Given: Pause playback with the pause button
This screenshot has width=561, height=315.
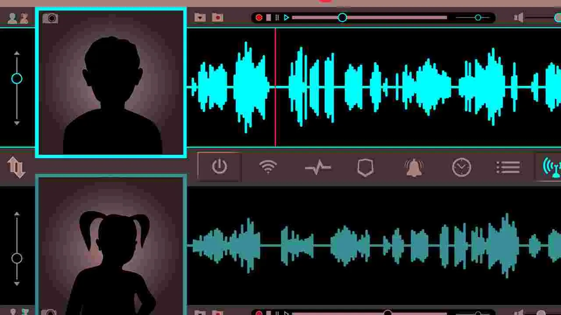Looking at the screenshot, I should click(277, 17).
